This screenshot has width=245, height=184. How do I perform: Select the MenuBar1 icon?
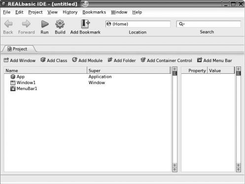(x=13, y=89)
